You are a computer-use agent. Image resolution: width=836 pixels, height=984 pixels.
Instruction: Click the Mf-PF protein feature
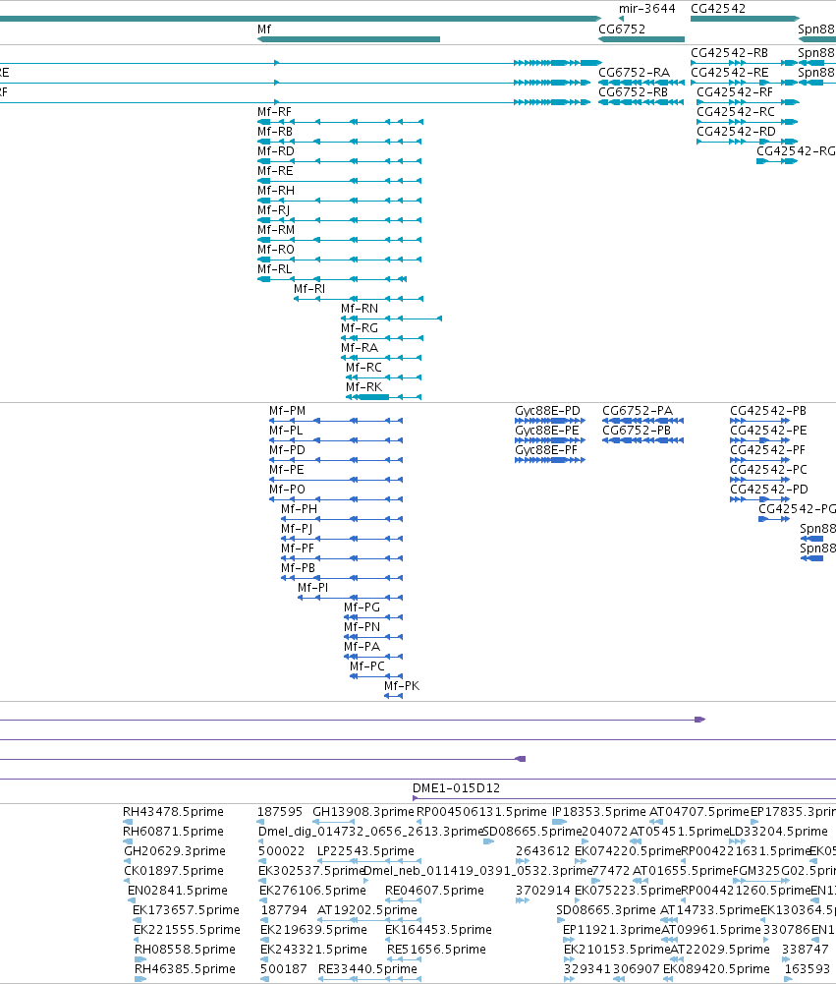tap(342, 558)
